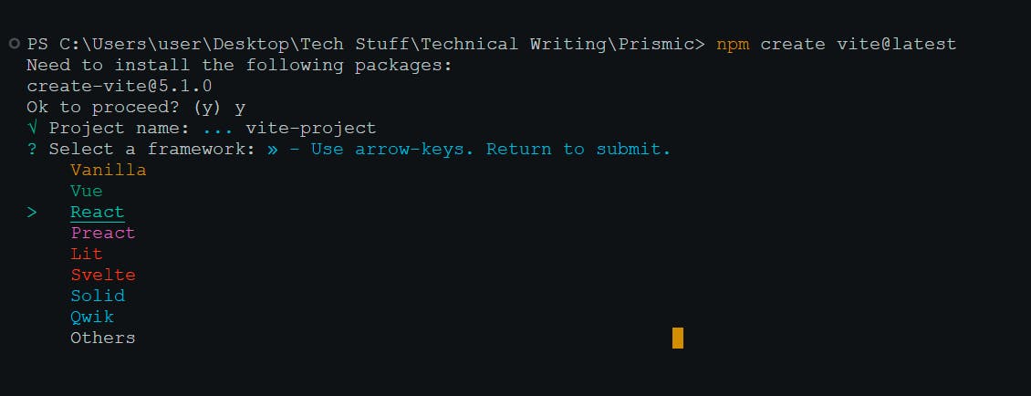The width and height of the screenshot is (1031, 396).
Task: Pick Preact in the framework list
Action: (x=102, y=233)
